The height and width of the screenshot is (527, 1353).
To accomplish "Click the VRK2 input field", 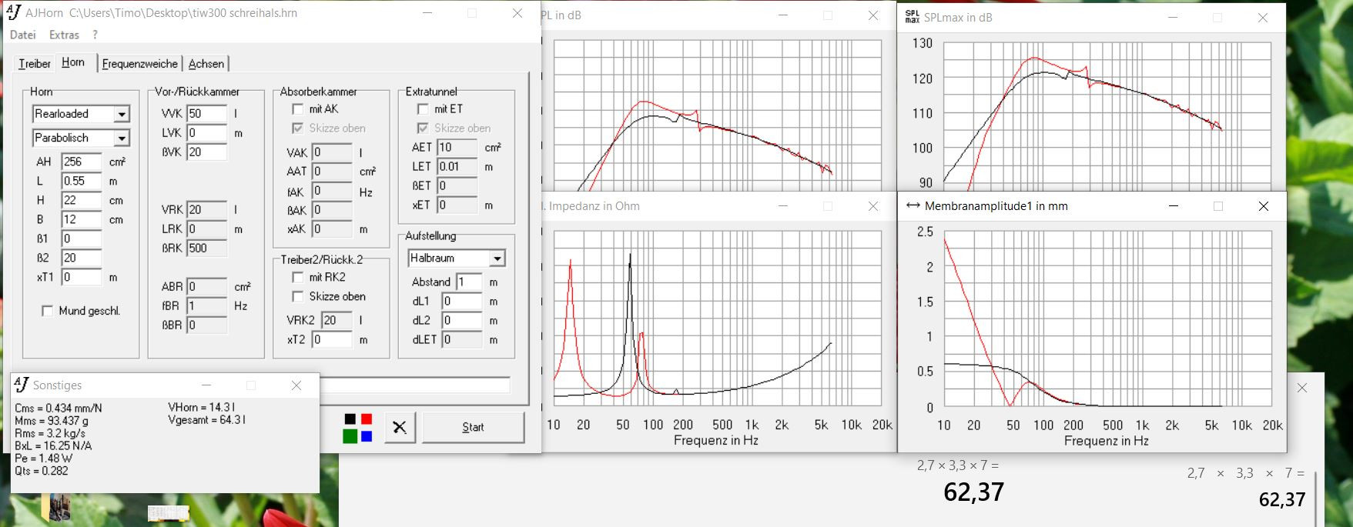I will [x=337, y=320].
